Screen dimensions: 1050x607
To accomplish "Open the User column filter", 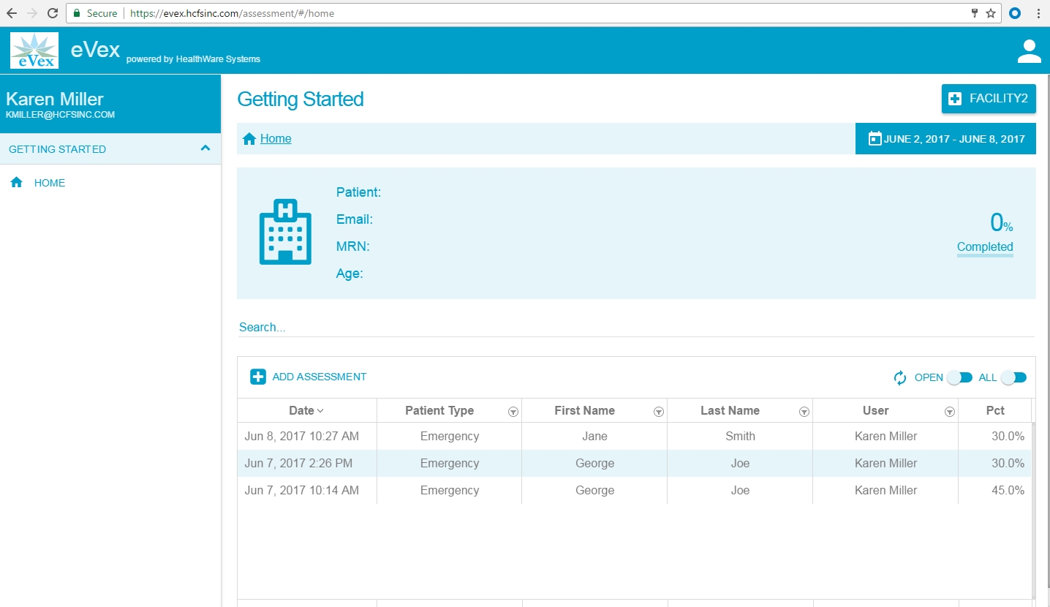I will 949,412.
